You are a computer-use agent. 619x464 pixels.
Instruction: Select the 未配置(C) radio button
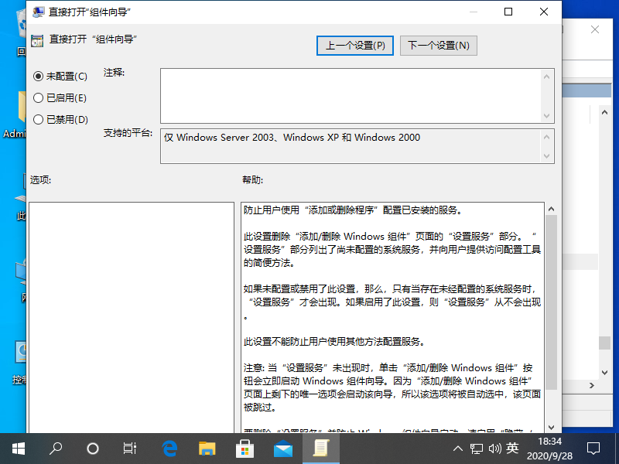coord(39,77)
